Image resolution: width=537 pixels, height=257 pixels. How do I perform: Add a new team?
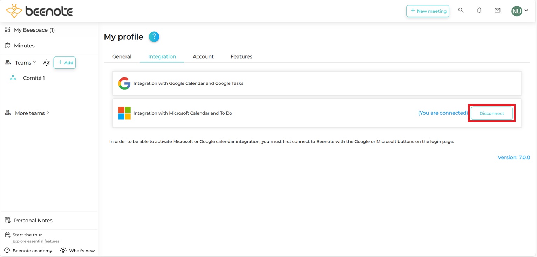[65, 63]
